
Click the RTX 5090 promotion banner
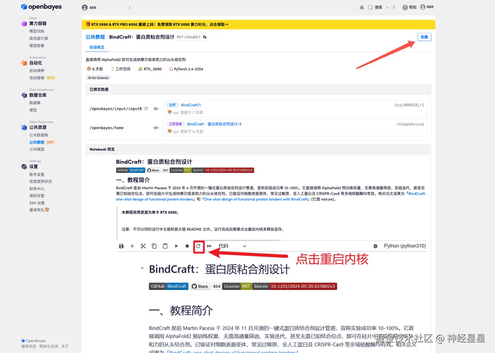(x=258, y=24)
